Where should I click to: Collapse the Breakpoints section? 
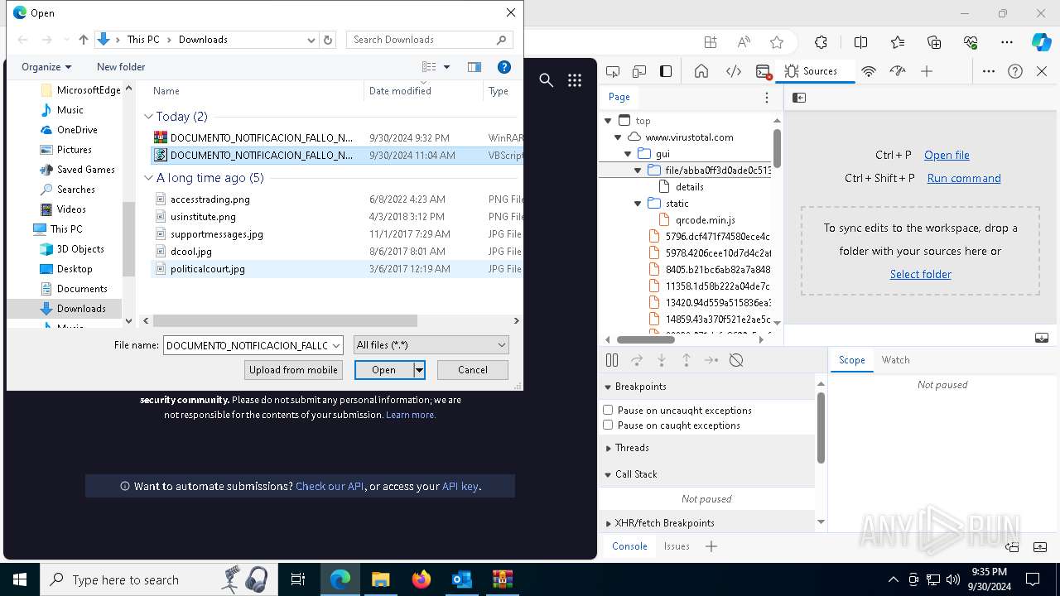tap(609, 387)
